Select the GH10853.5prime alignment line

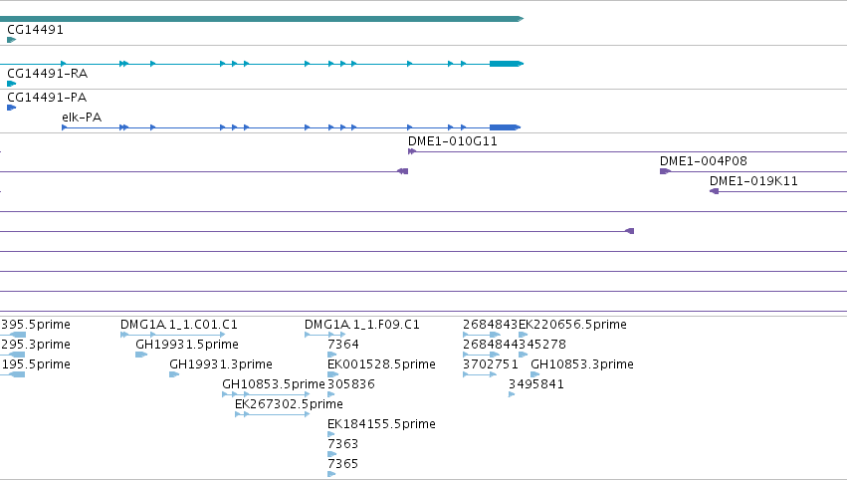click(x=266, y=394)
